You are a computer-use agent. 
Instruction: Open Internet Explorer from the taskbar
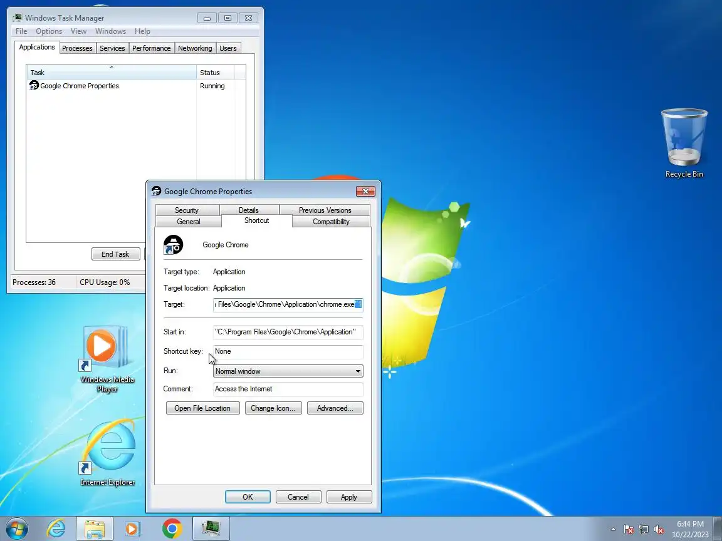56,529
